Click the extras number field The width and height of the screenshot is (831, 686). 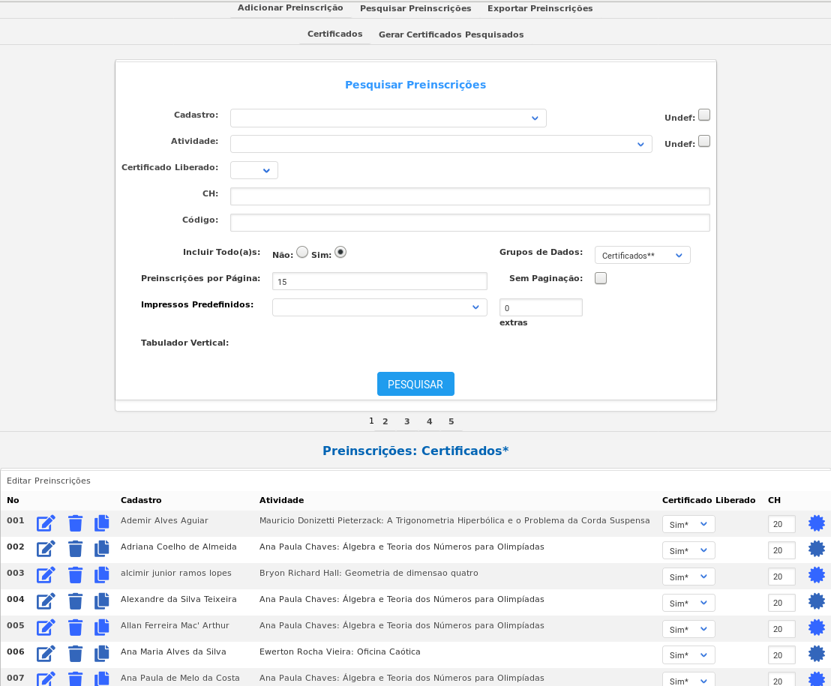(541, 307)
